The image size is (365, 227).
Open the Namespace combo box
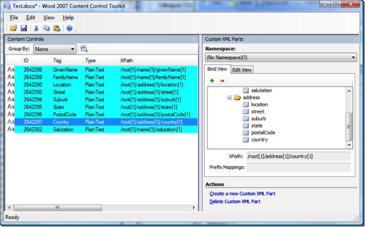point(281,57)
